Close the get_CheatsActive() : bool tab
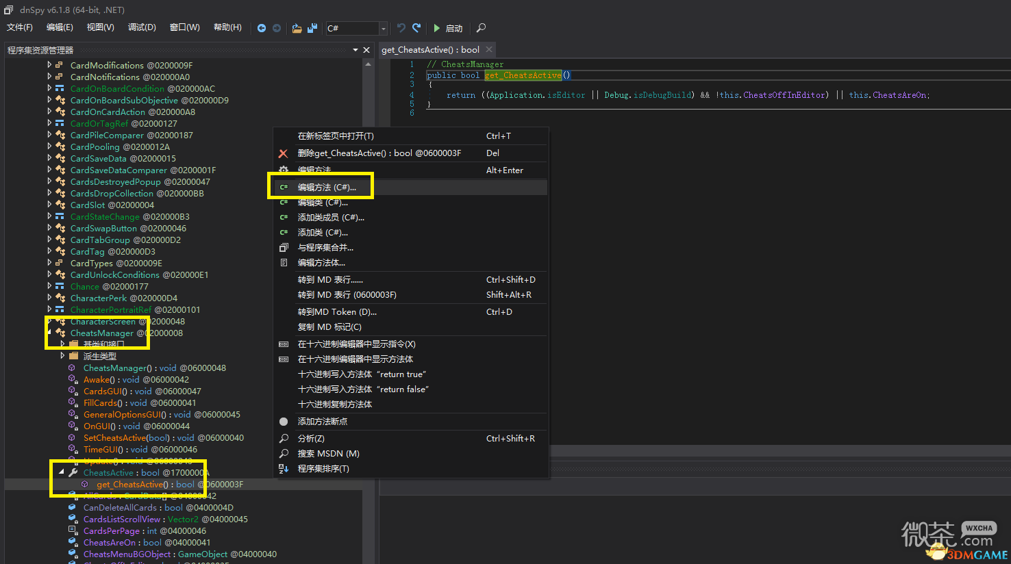The image size is (1011, 564). tap(489, 49)
